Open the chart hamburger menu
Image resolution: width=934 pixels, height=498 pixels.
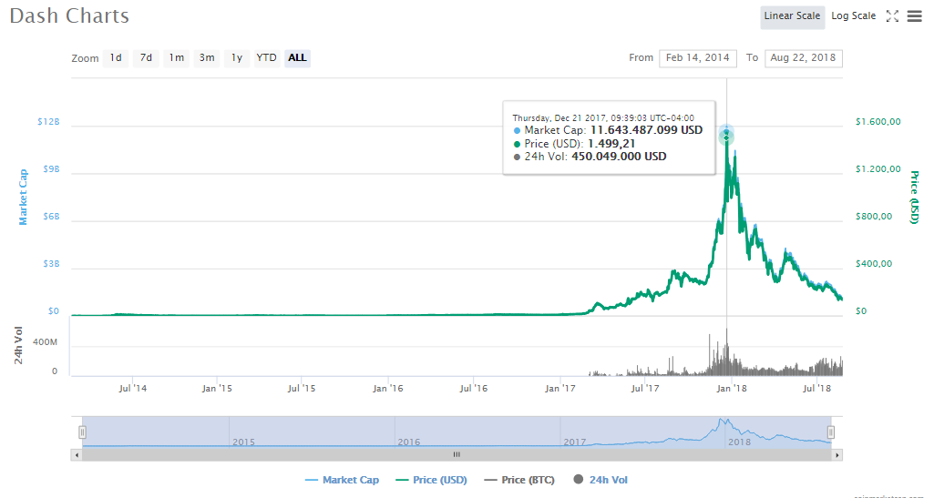[x=914, y=16]
